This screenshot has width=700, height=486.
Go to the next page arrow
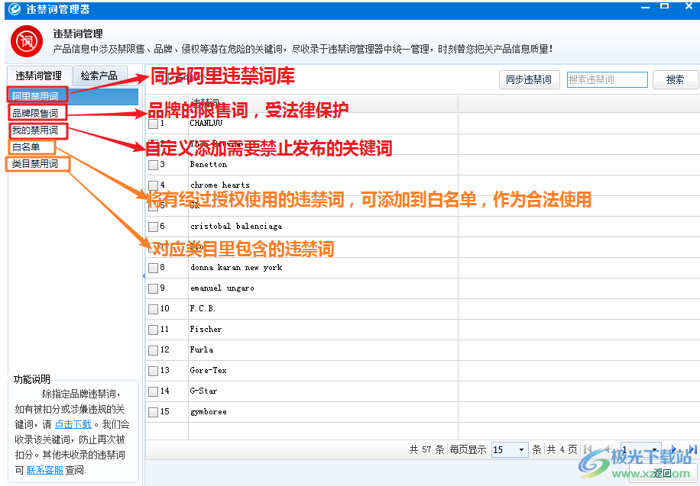(674, 449)
